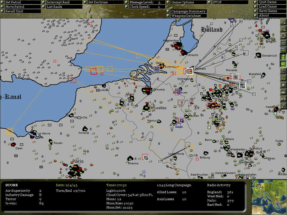Change the Message Level setting
Screen dimensions: 287x215
click(145, 2)
